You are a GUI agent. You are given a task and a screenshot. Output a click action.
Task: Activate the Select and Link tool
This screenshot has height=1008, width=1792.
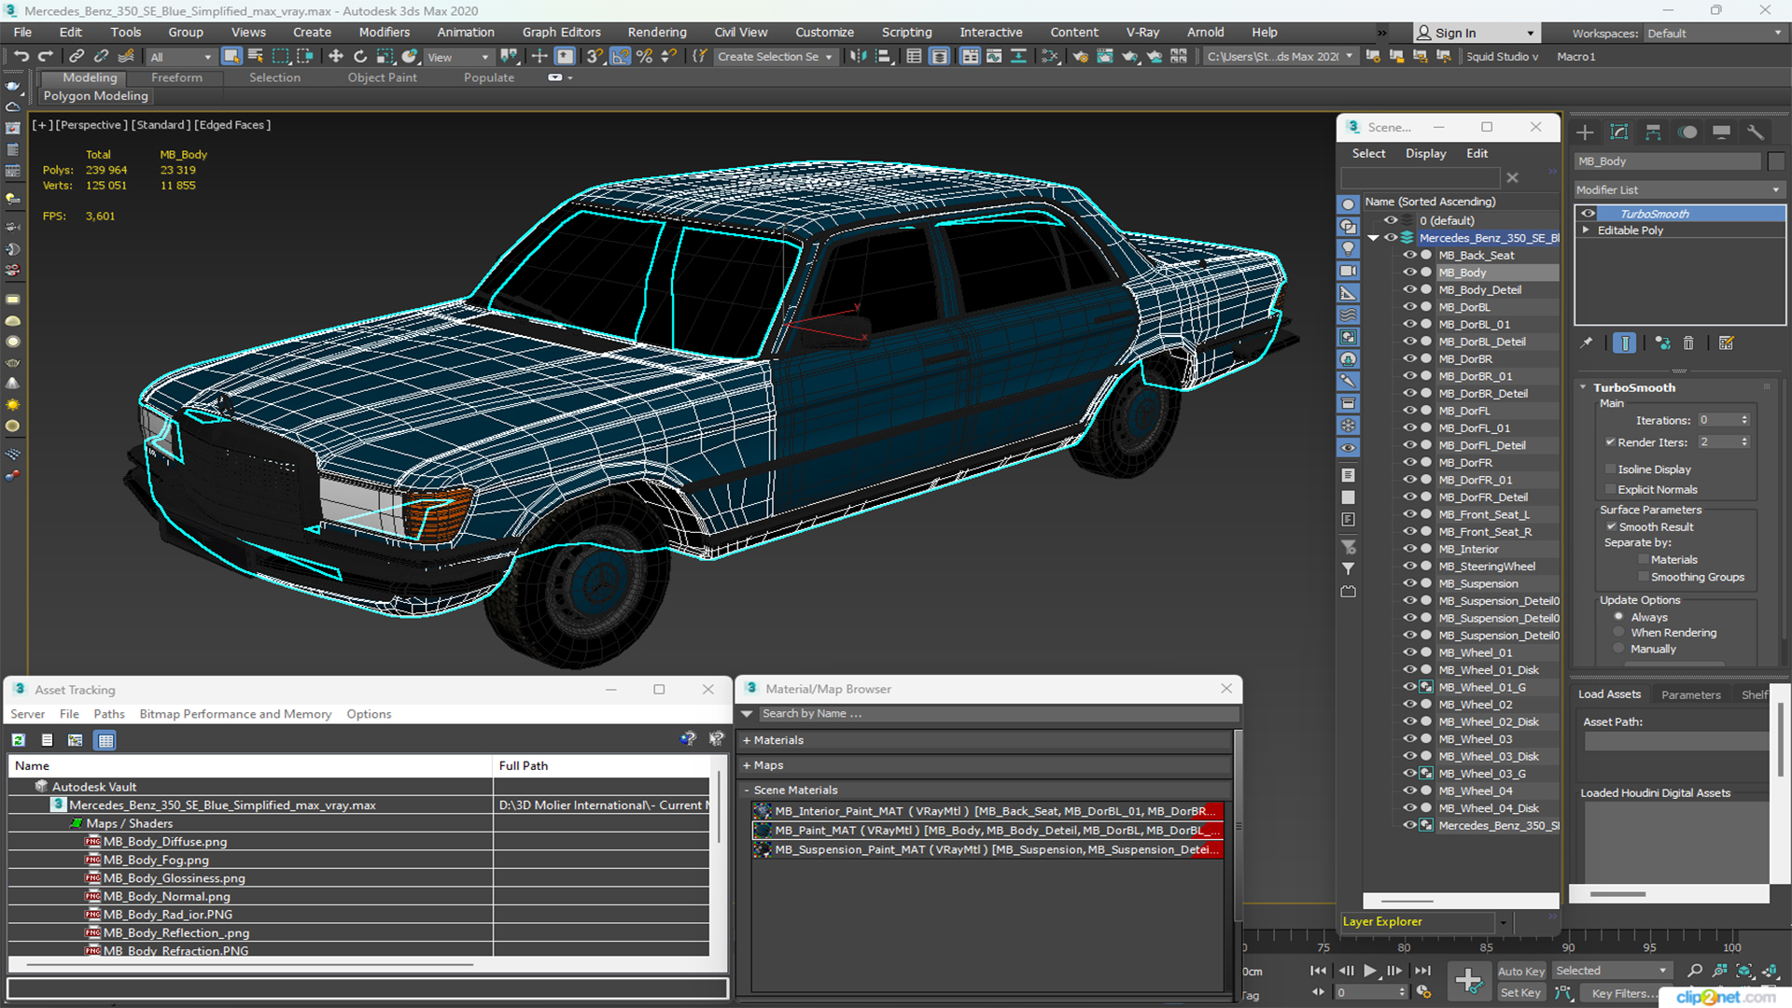pyautogui.click(x=77, y=57)
